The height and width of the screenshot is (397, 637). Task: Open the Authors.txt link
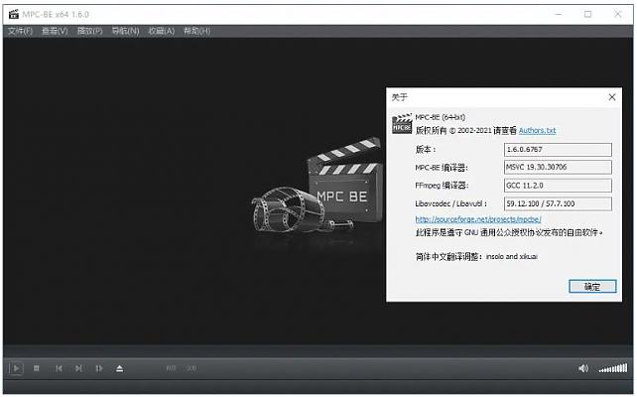tap(537, 130)
